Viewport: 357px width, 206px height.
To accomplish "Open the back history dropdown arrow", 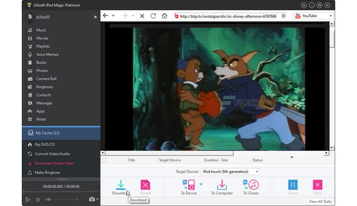I will (x=113, y=16).
